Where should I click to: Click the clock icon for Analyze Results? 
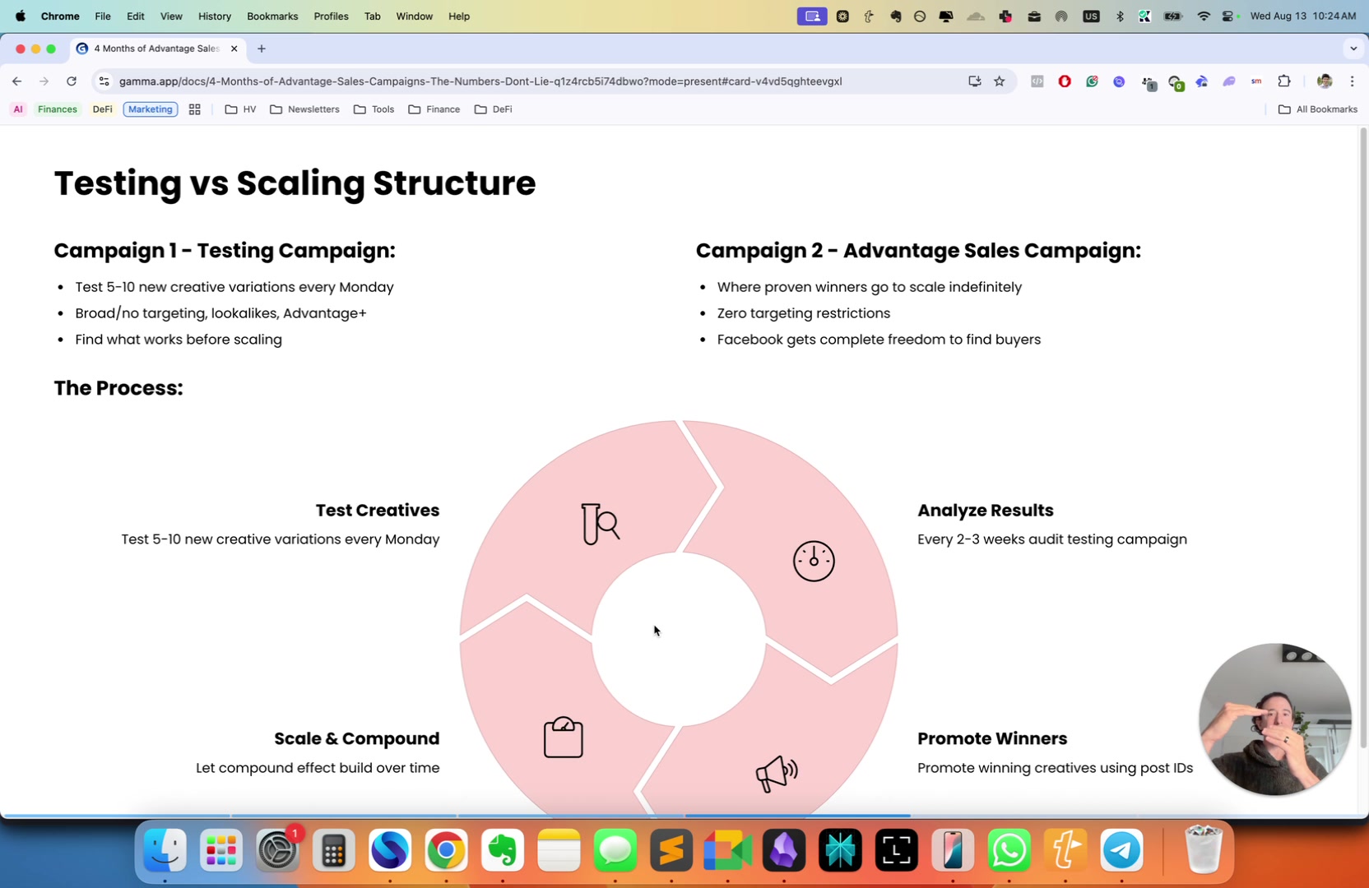[x=814, y=561]
